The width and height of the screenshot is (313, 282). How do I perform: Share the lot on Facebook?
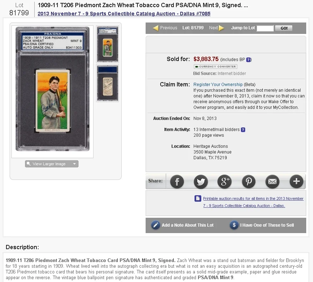(177, 182)
